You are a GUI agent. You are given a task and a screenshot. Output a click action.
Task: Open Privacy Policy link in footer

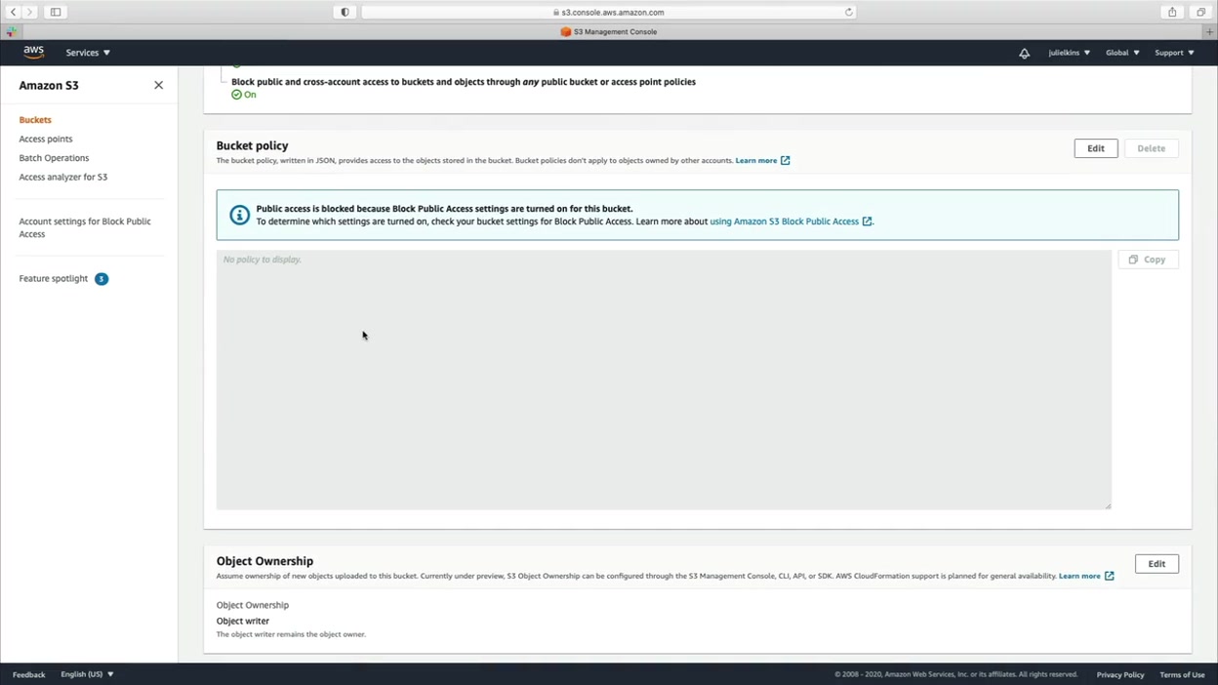(1119, 674)
